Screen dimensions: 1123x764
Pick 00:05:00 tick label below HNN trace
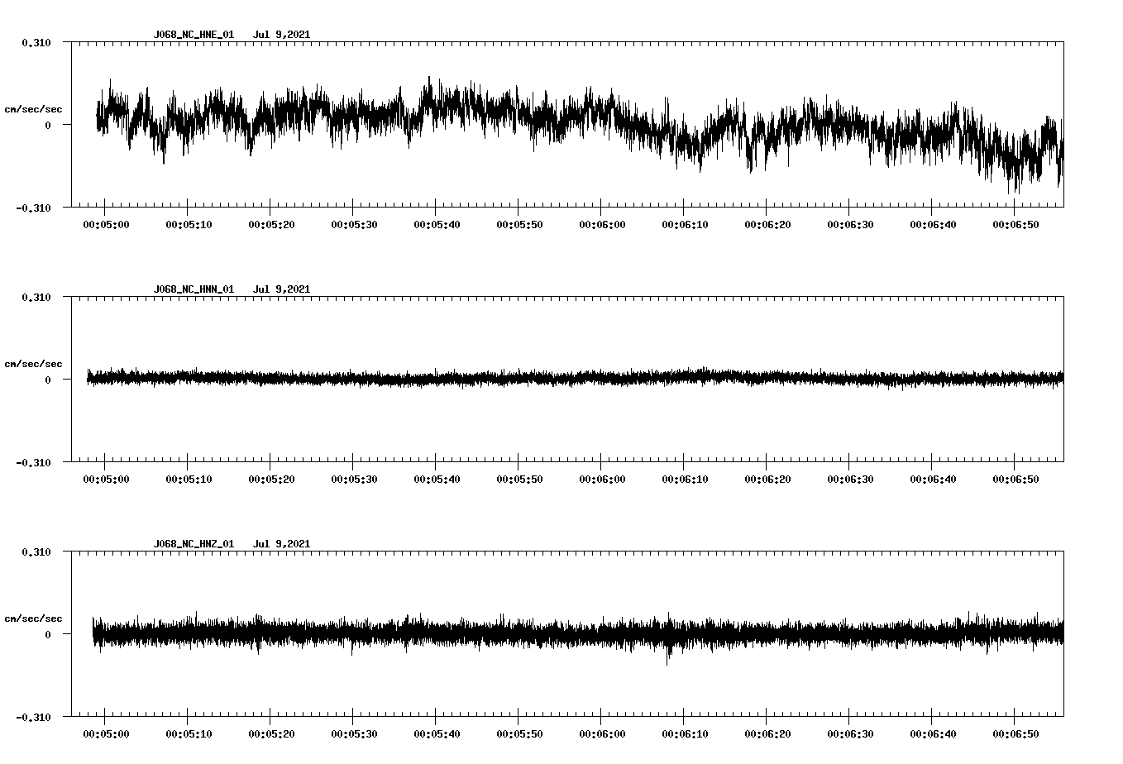click(x=106, y=480)
